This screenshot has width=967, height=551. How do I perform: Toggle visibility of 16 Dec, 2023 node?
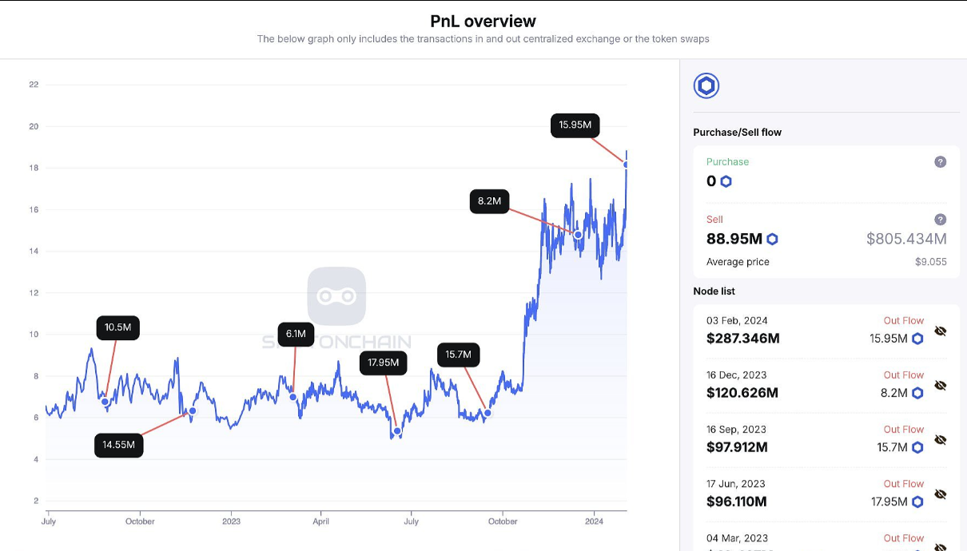point(941,385)
